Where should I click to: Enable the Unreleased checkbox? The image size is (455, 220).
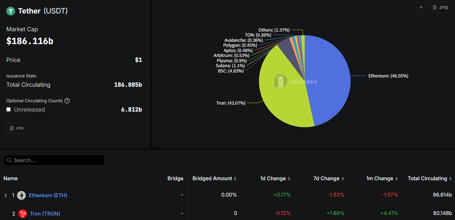coord(8,109)
